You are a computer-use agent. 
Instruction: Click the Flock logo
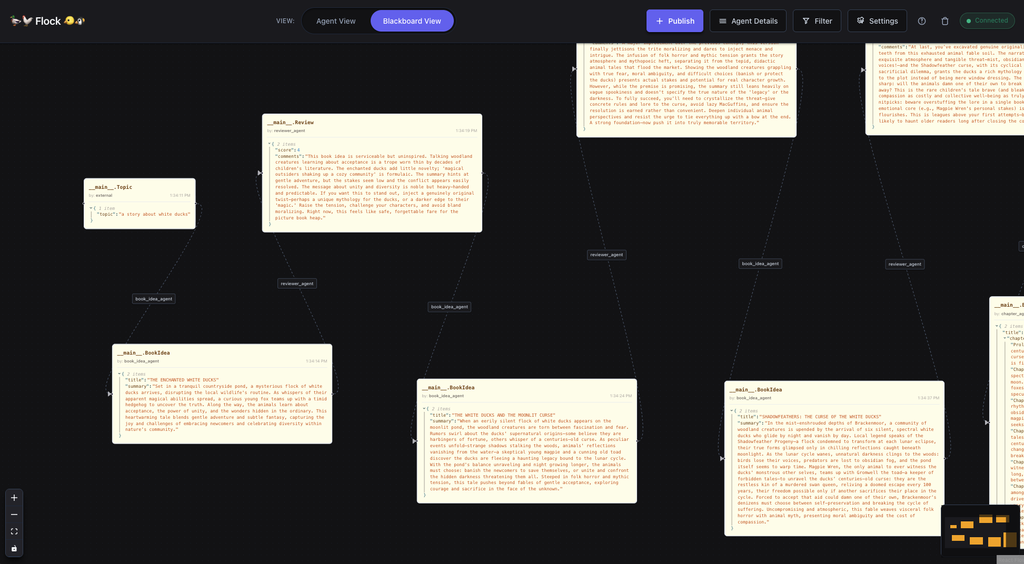click(x=47, y=21)
